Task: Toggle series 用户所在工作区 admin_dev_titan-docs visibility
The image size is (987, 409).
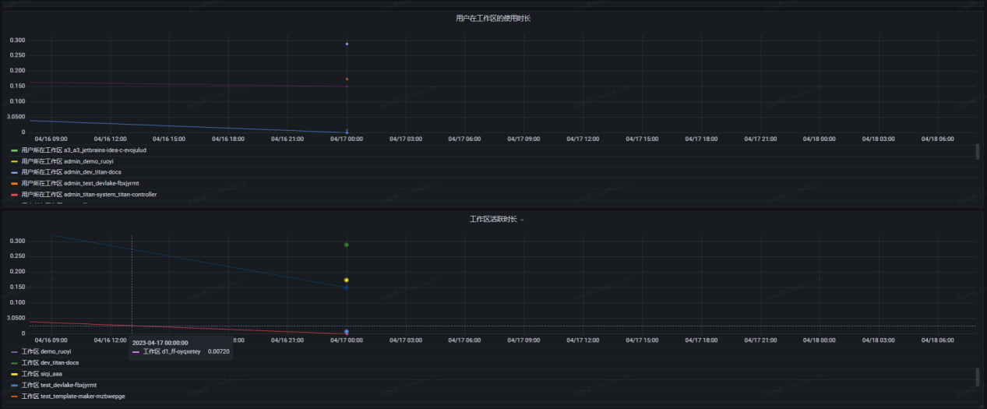Action: (71, 172)
